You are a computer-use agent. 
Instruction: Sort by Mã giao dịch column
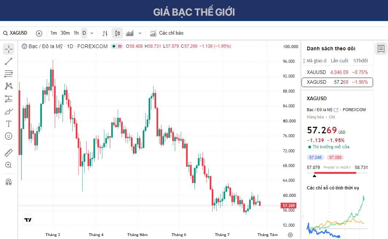pos(316,61)
